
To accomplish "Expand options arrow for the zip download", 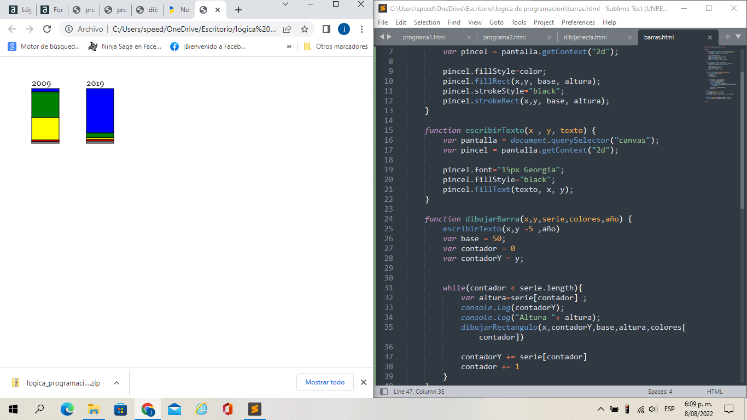I will (x=116, y=383).
